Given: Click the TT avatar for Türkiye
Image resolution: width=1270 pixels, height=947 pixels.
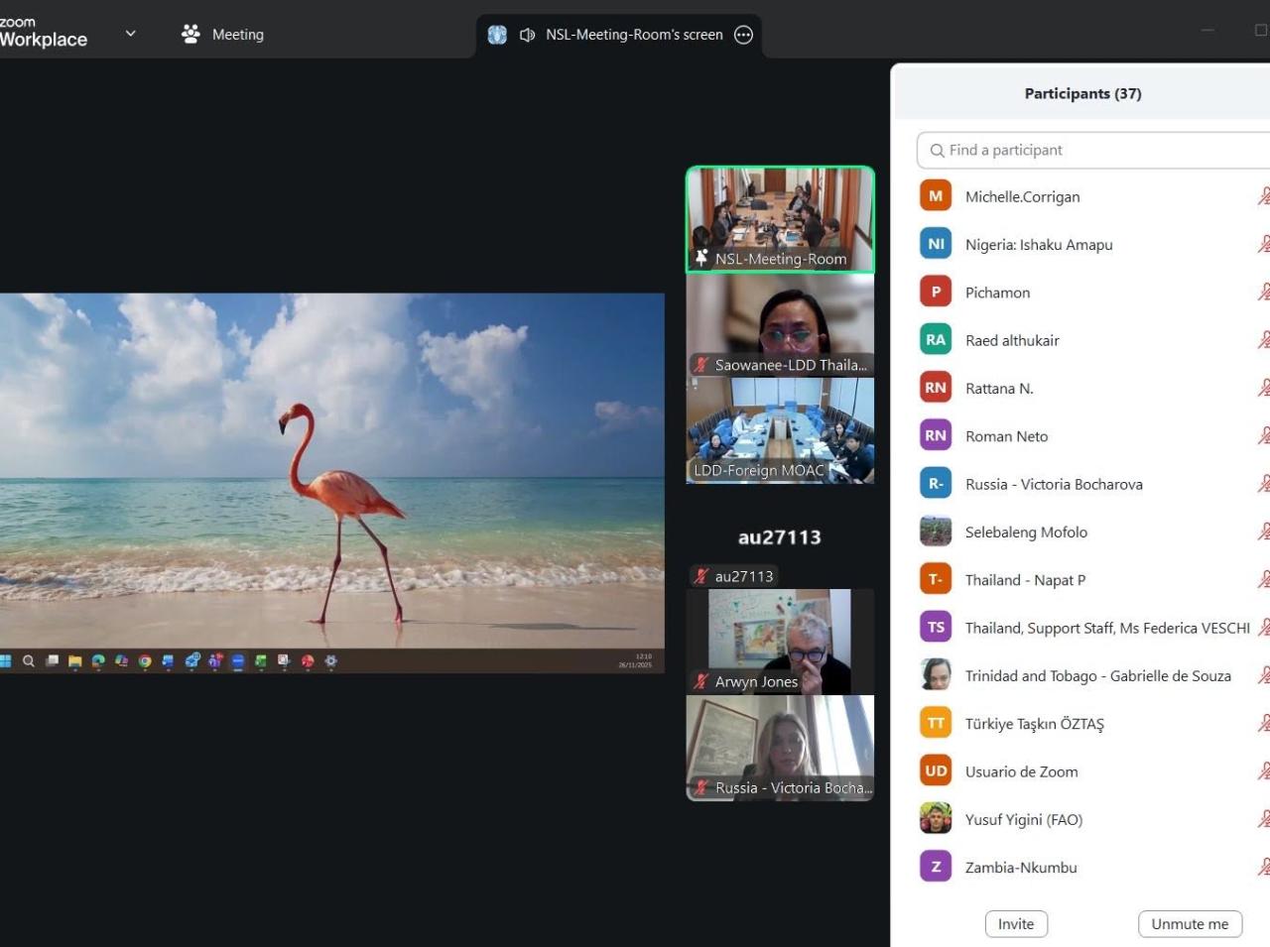Looking at the screenshot, I should click(936, 723).
